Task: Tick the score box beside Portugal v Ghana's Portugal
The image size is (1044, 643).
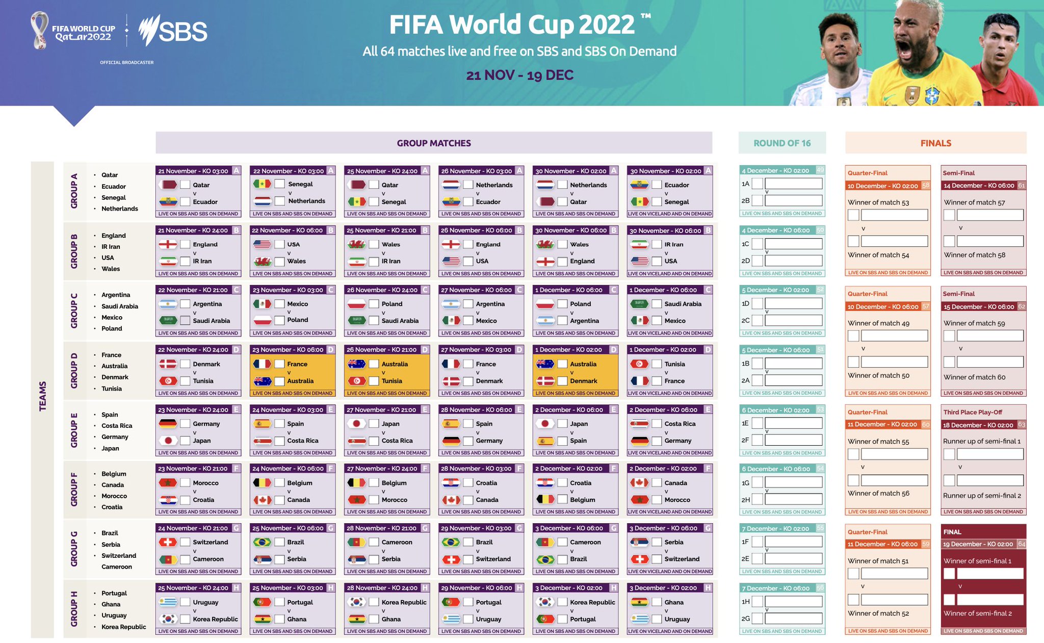Action: click(279, 602)
